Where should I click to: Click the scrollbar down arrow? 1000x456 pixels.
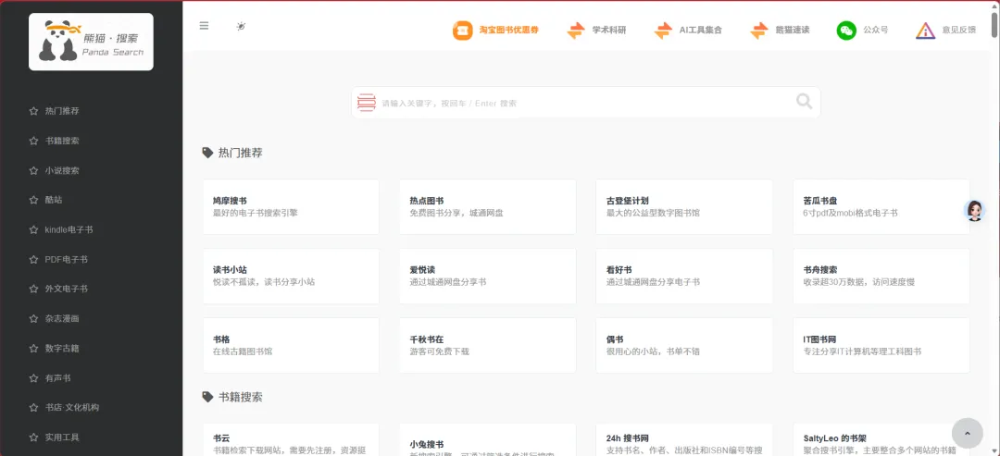994,451
